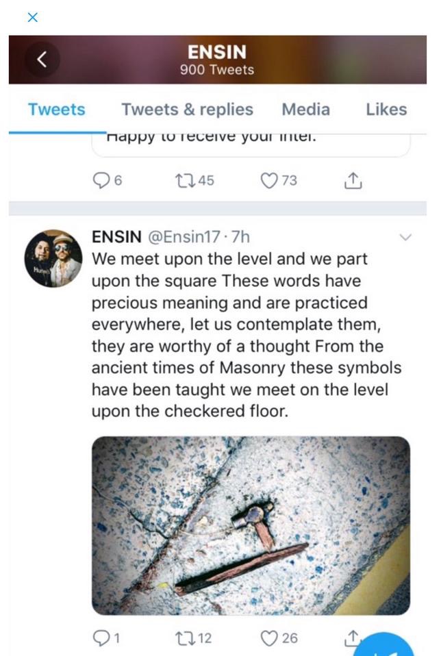Image resolution: width=441 pixels, height=656 pixels.
Task: Switch to the Media tab
Action: pos(305,110)
